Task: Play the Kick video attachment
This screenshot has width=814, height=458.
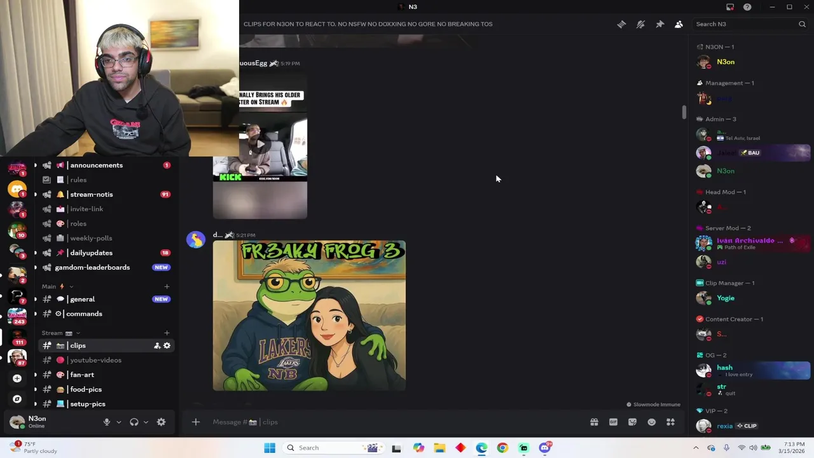Action: 260,144
